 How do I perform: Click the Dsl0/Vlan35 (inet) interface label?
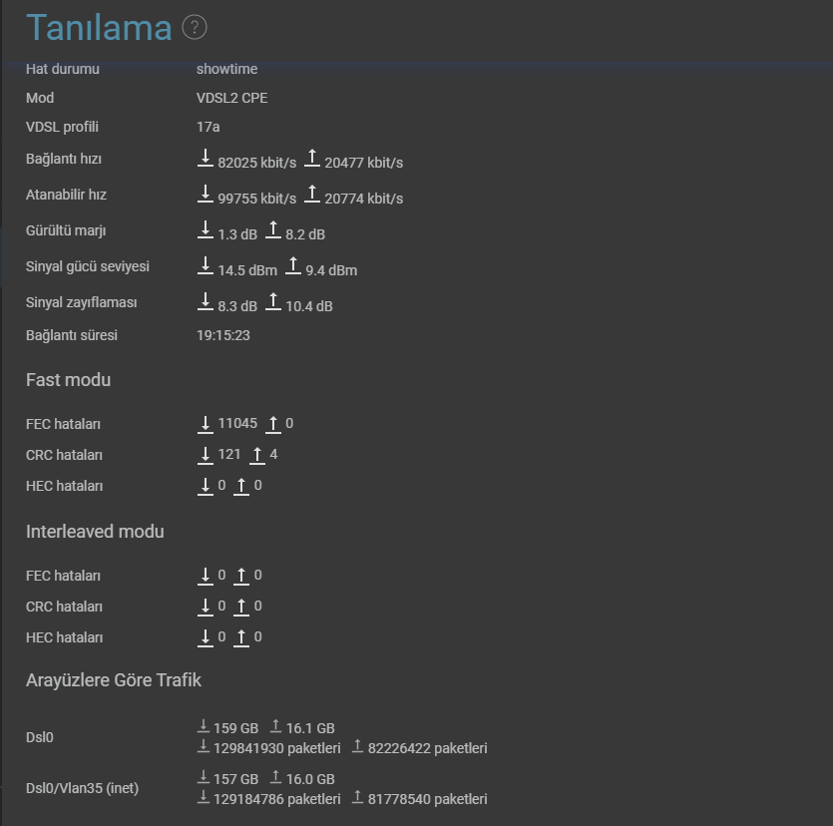82,788
